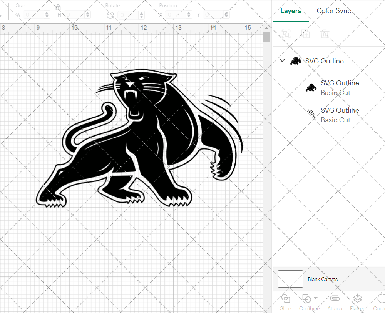Collapse the SVG Outline layer group
The image size is (385, 313).
[282, 60]
